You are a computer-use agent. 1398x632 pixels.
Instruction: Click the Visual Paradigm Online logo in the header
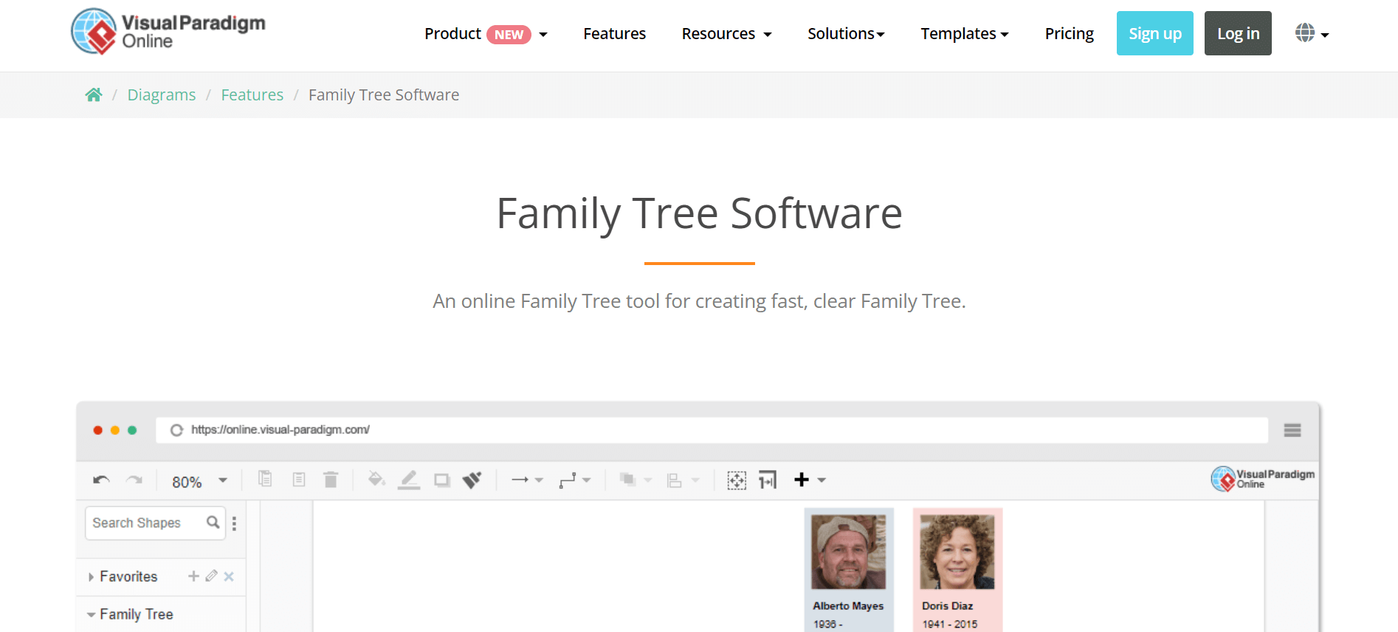[x=168, y=32]
